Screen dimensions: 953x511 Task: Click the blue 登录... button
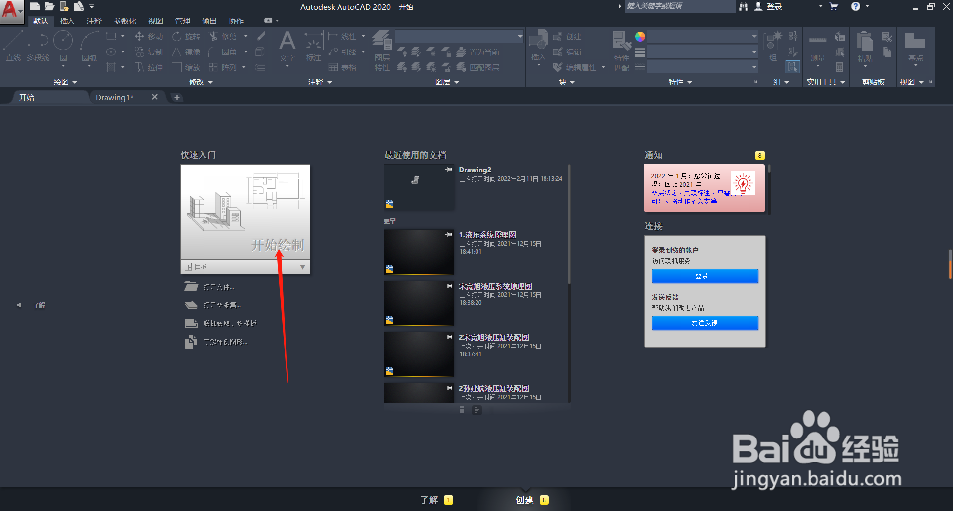tap(705, 276)
